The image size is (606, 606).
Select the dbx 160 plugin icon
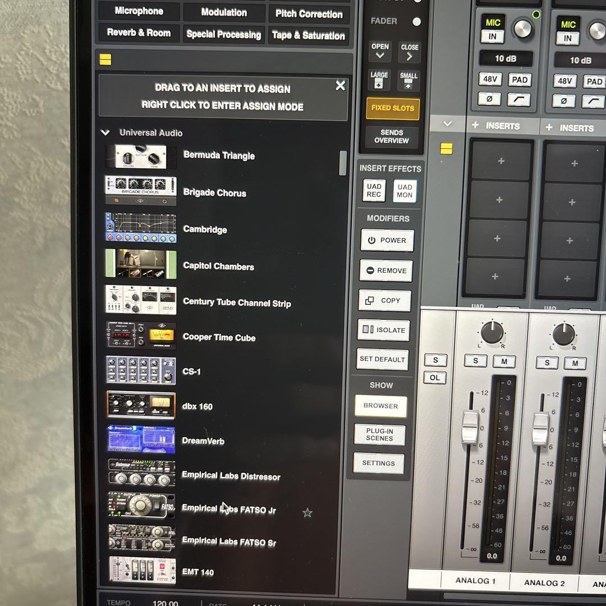[141, 405]
